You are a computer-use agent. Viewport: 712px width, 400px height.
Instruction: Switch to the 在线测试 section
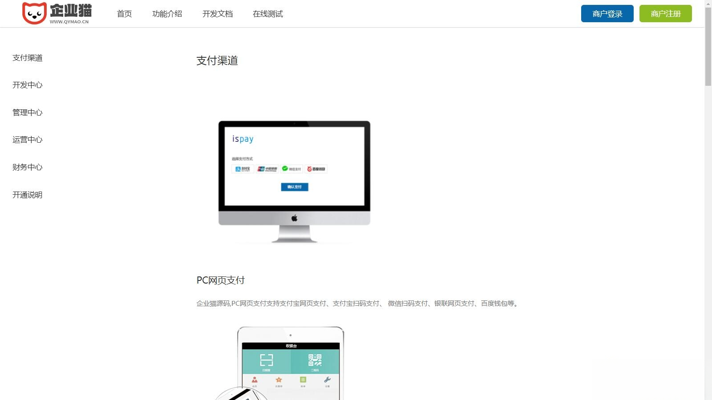coord(268,14)
